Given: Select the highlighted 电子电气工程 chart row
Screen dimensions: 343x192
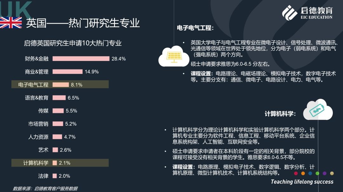Looking at the screenshot, I should (60, 85).
